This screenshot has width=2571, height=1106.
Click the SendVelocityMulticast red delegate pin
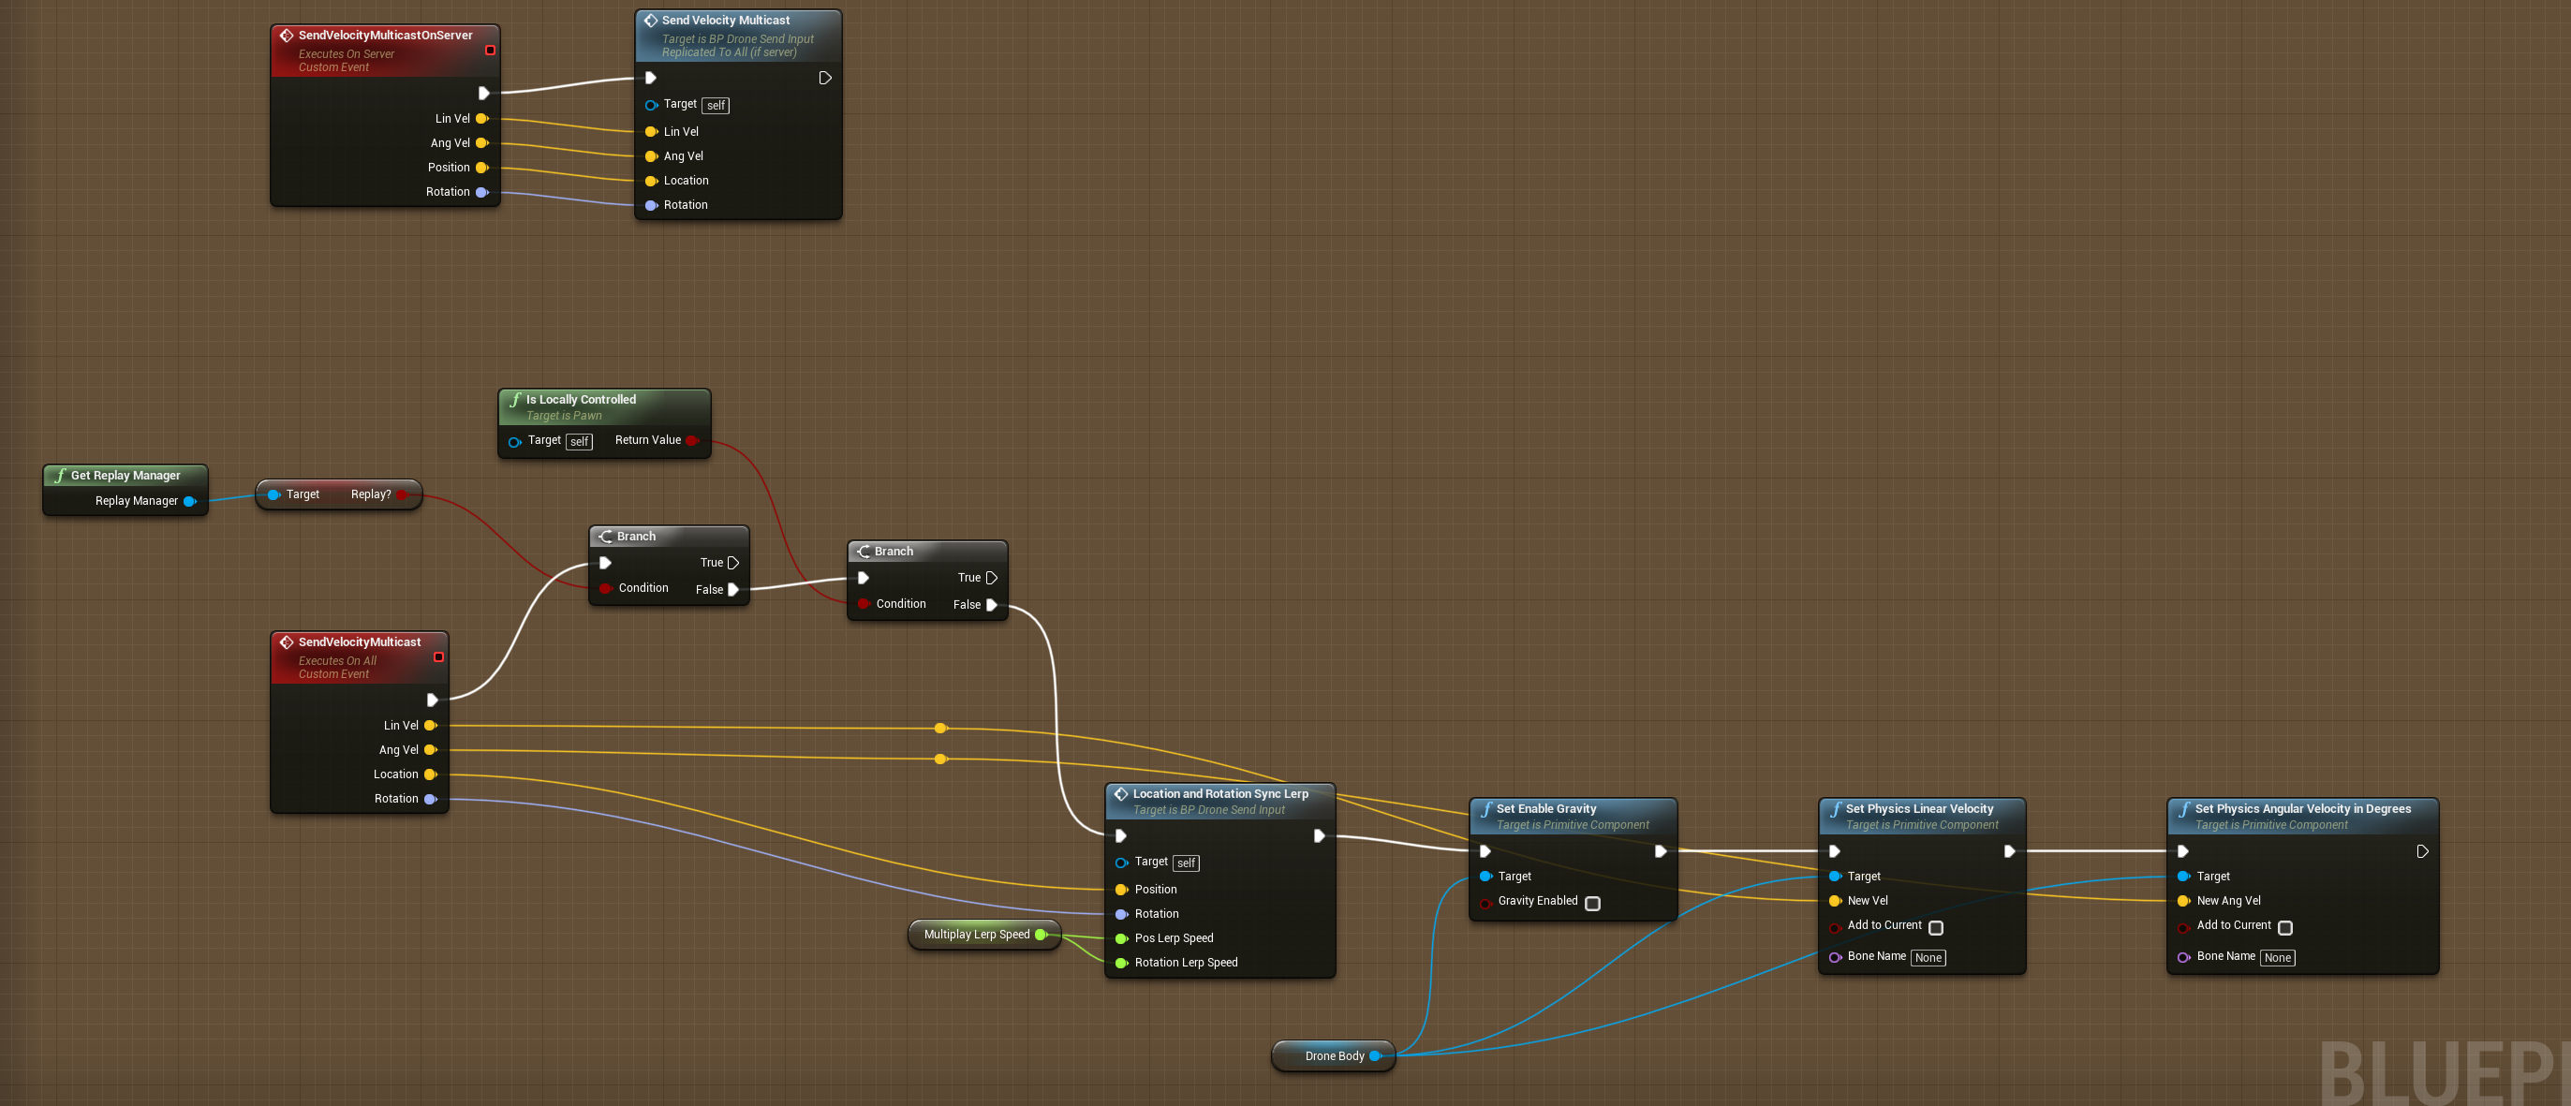pos(438,656)
